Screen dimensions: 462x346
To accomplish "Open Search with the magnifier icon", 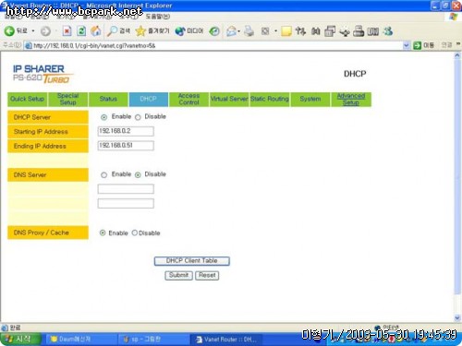I will tap(112, 30).
